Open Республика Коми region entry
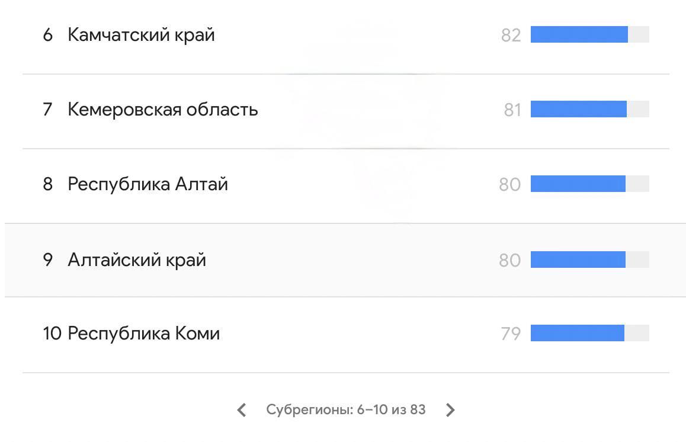The image size is (686, 442). click(143, 334)
